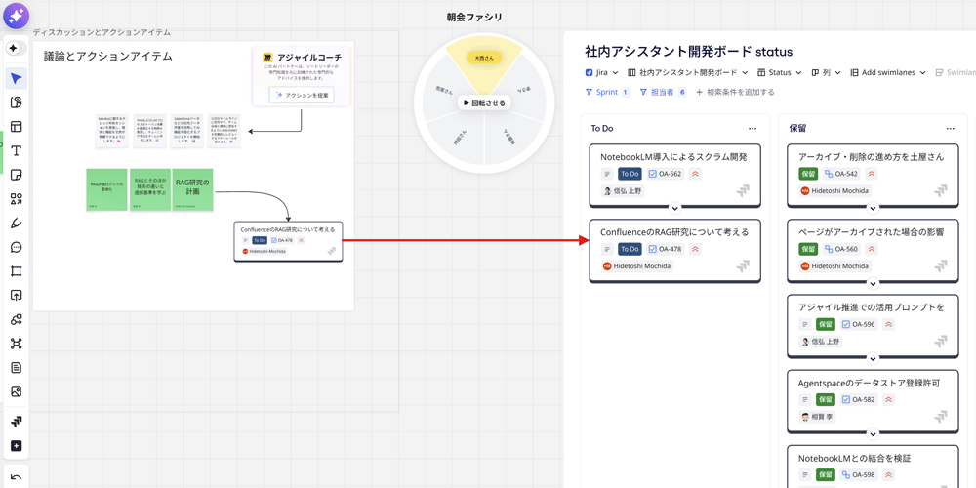
Task: Select the table layout tool in sidebar
Action: 17,126
